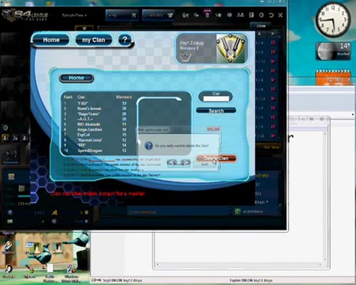Click the NEW badge notepad icon in top toolbar
Screen dimensions: 356x285
pos(207,14)
